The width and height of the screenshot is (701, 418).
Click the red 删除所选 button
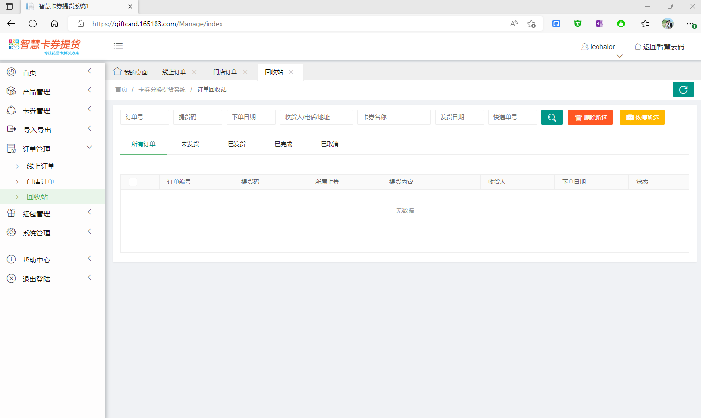click(x=590, y=117)
